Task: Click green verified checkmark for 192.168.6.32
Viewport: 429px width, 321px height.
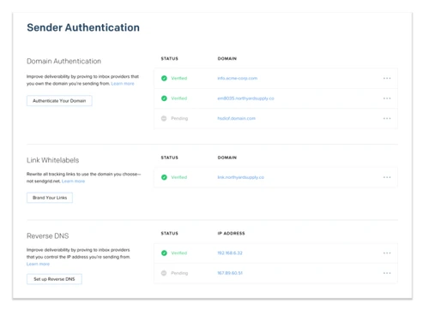Action: [x=164, y=253]
